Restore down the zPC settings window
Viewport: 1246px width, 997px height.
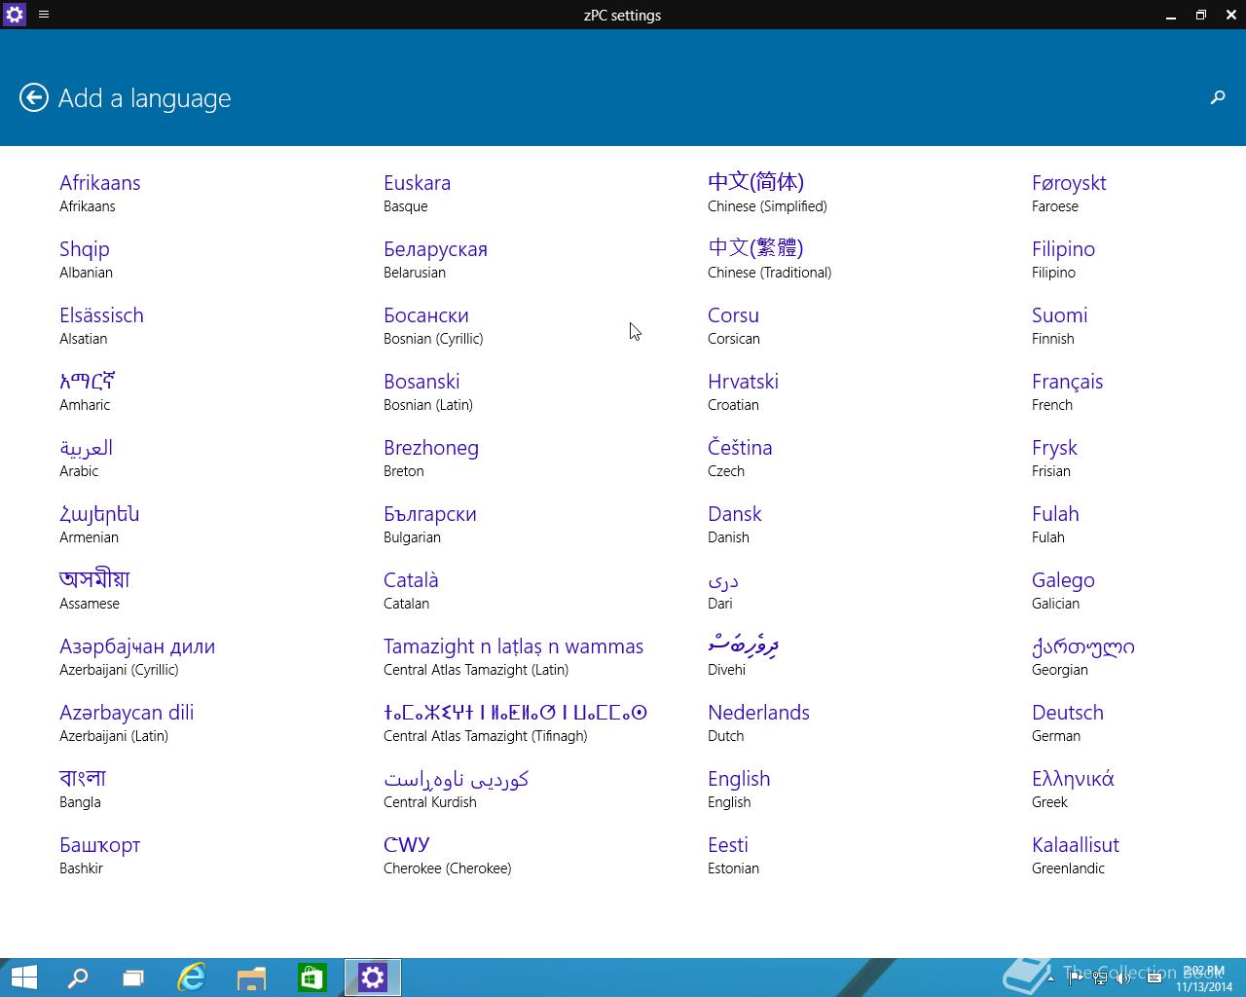click(1201, 15)
